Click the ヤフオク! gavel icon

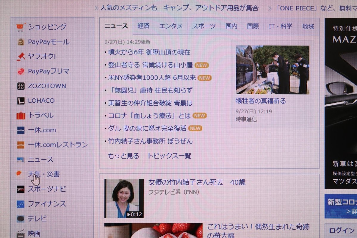(x=21, y=57)
